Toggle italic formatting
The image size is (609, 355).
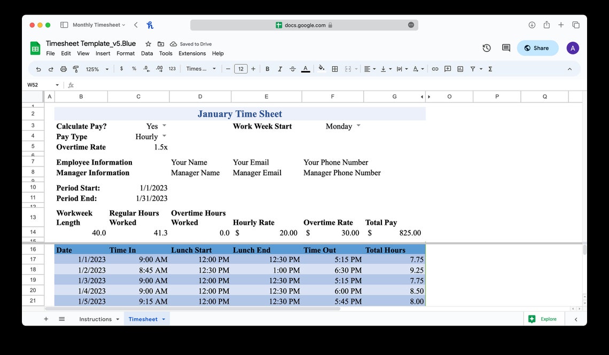click(280, 69)
